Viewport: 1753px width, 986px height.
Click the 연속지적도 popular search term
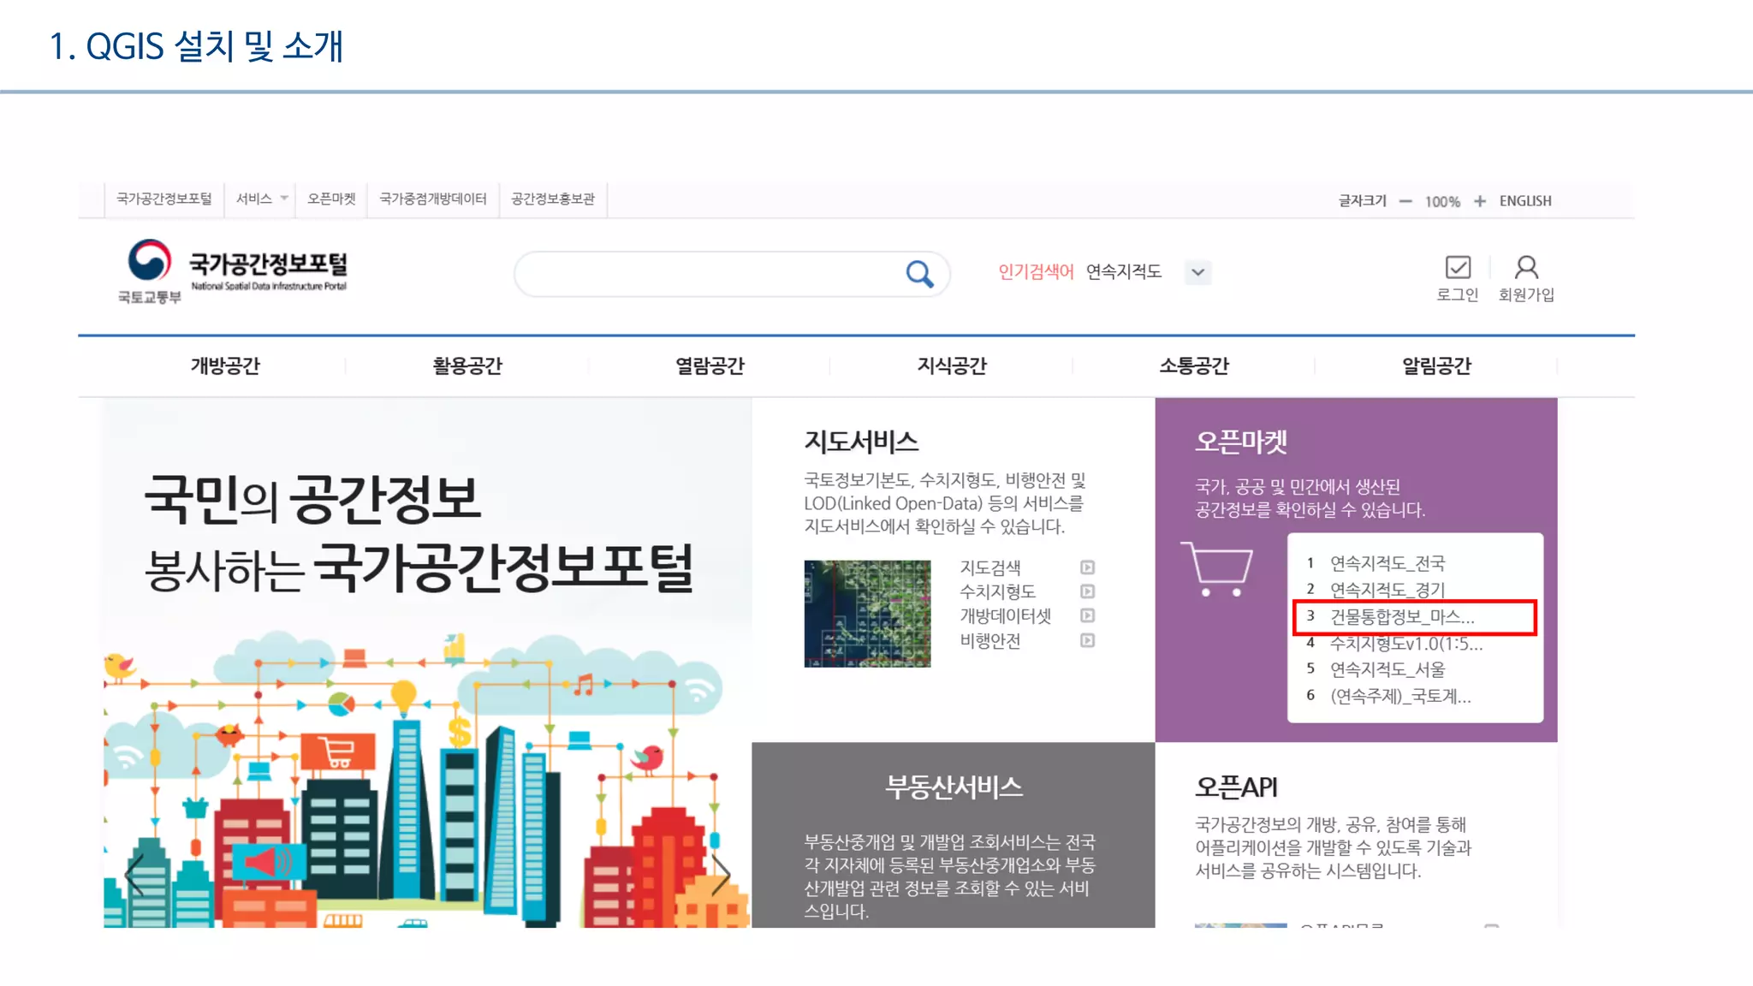[x=1124, y=271]
